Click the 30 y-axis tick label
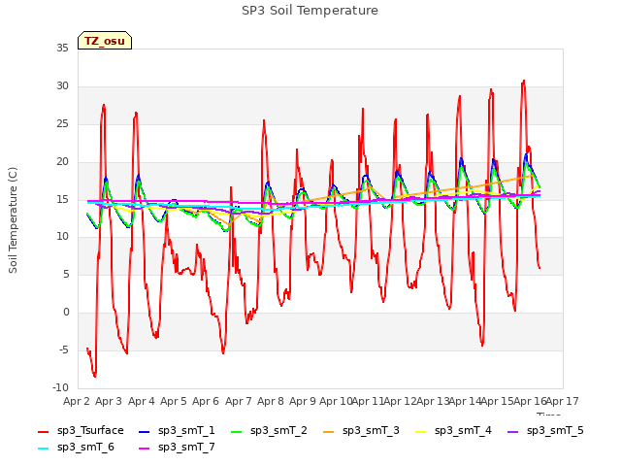621x466 pixels. point(62,86)
